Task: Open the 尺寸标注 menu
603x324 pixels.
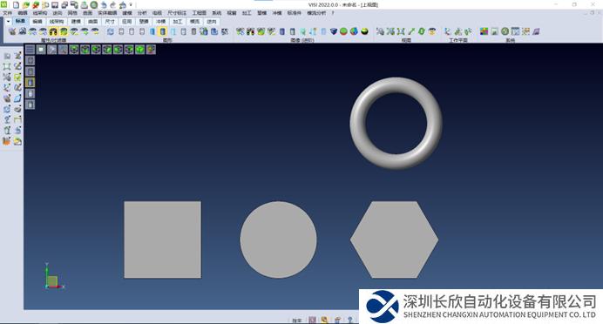Action: click(177, 13)
